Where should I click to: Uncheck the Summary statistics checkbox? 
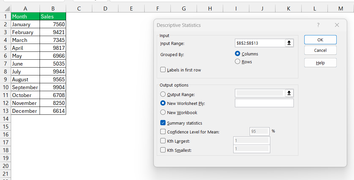click(x=163, y=123)
